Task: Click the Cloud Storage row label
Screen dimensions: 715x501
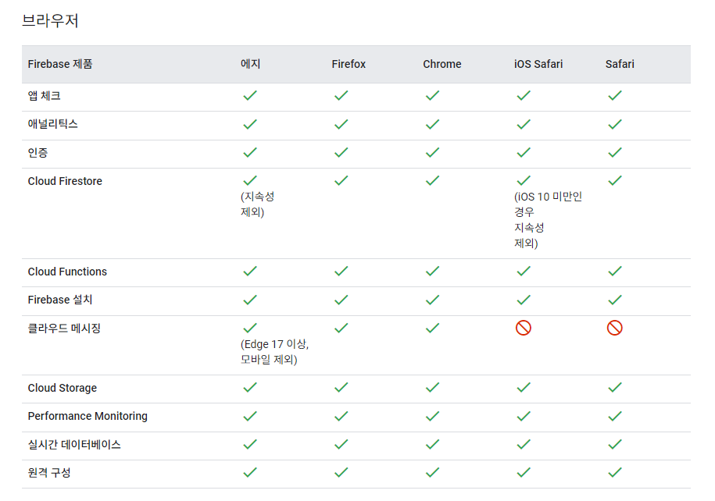Action: tap(62, 388)
